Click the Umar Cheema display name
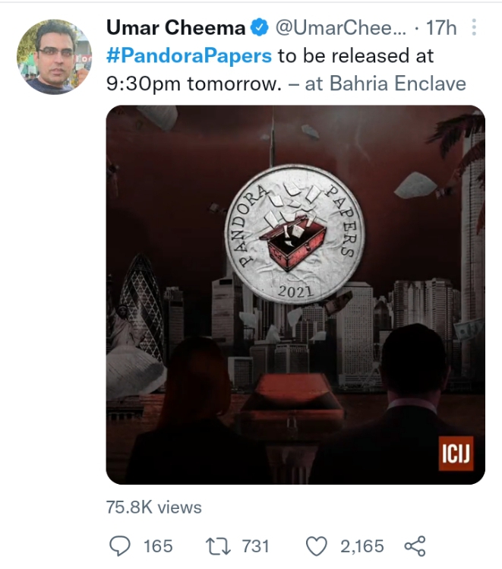Screen dimensions: 502x569 176,28
